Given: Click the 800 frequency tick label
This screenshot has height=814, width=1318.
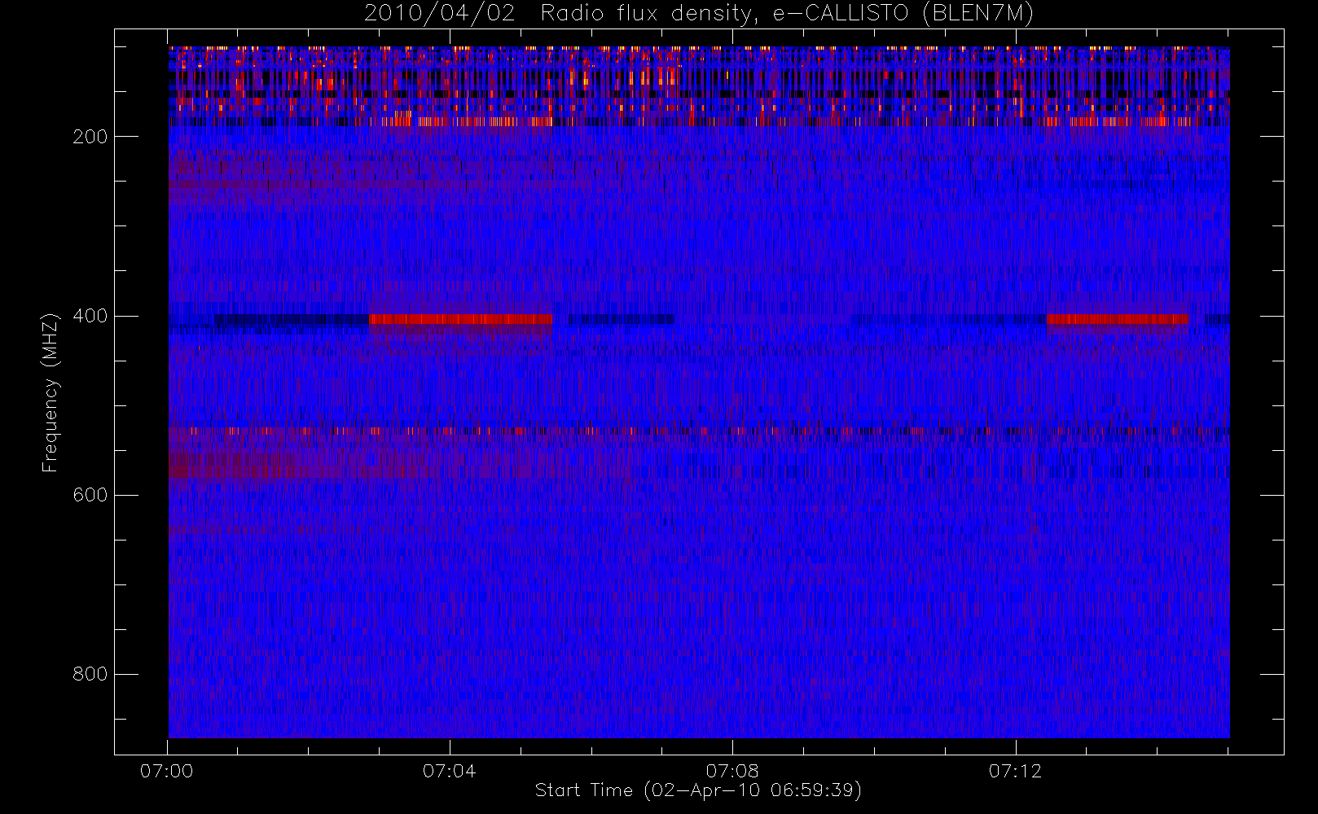Looking at the screenshot, I should pos(90,674).
